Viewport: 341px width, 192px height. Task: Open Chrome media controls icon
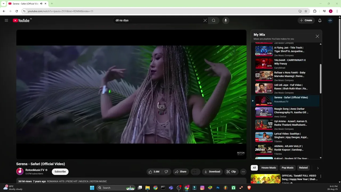(324, 11)
